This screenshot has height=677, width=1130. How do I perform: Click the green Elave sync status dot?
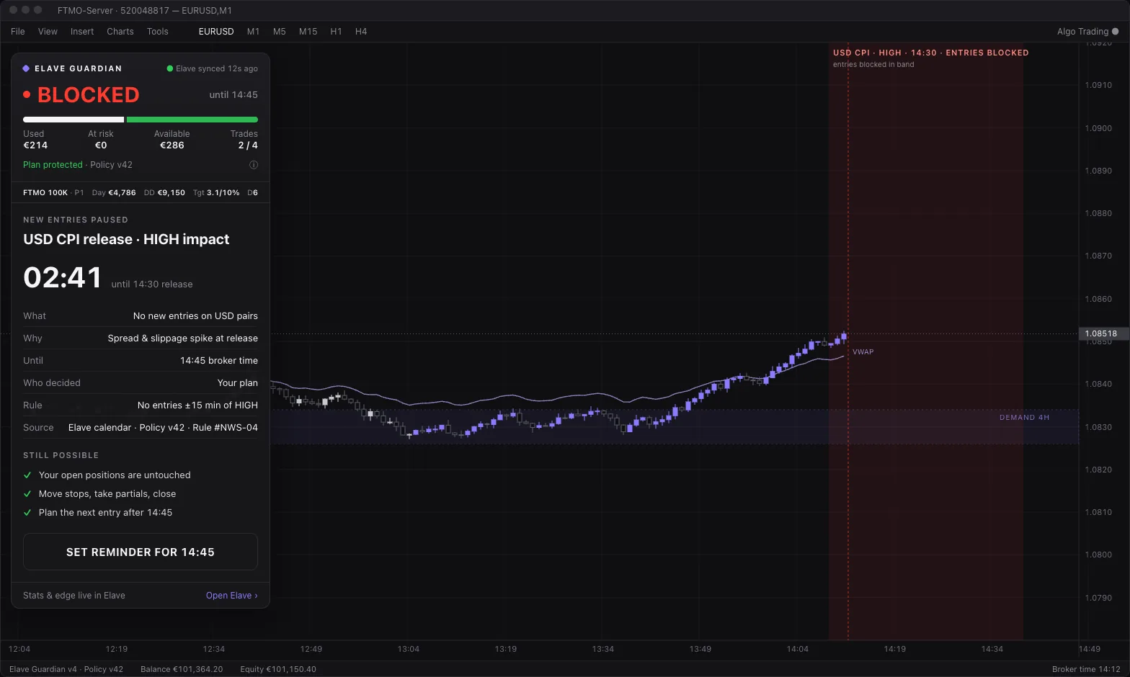point(170,69)
